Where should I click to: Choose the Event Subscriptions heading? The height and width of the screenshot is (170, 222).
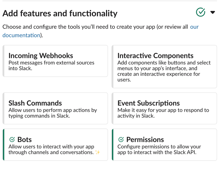[148, 103]
